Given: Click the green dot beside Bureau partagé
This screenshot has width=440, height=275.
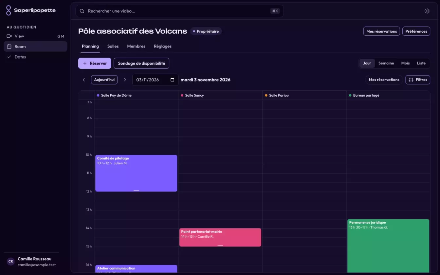Looking at the screenshot, I should coord(350,95).
